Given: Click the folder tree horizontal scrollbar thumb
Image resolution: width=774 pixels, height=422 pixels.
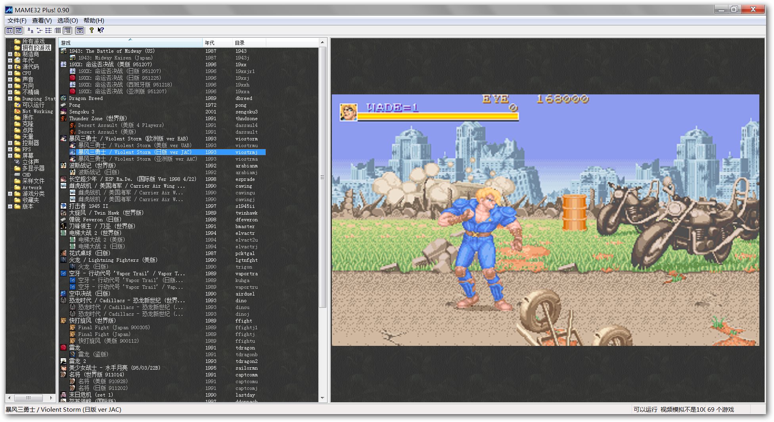Looking at the screenshot, I should [29, 397].
